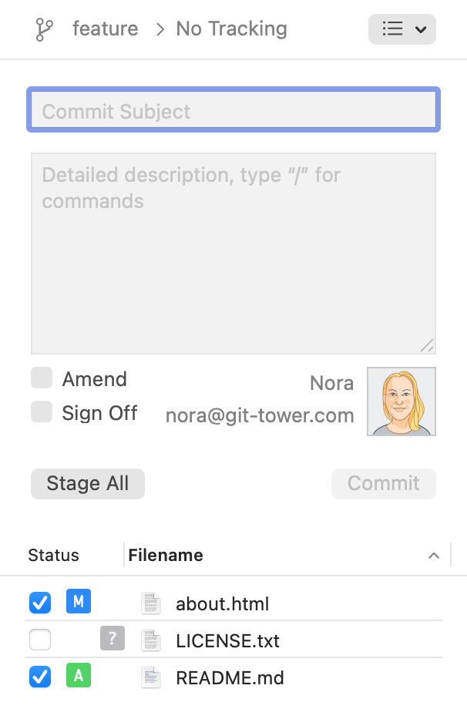Toggle Filename column sort order arrow
This screenshot has height=709, width=467.
coord(434,556)
